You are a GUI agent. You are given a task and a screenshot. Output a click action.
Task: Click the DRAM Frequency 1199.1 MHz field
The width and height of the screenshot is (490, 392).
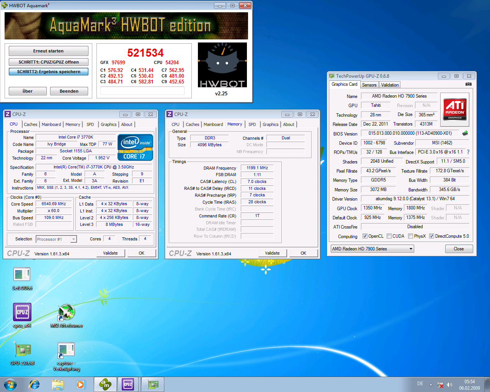coord(257,168)
